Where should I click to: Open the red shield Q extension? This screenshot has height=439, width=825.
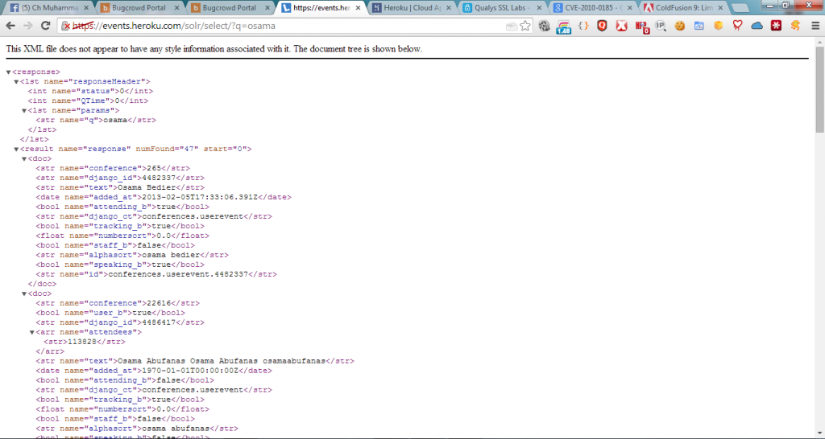603,26
